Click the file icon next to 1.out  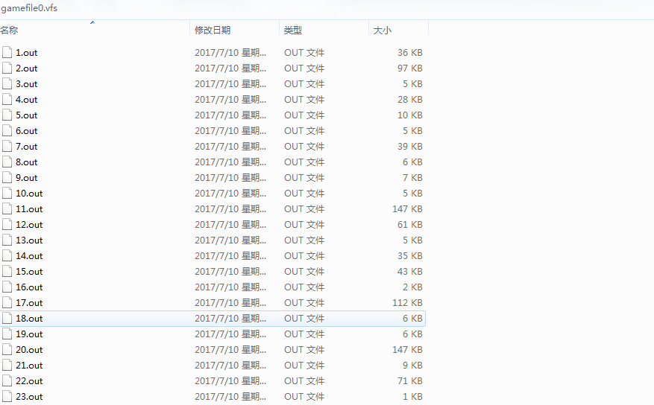(7, 52)
